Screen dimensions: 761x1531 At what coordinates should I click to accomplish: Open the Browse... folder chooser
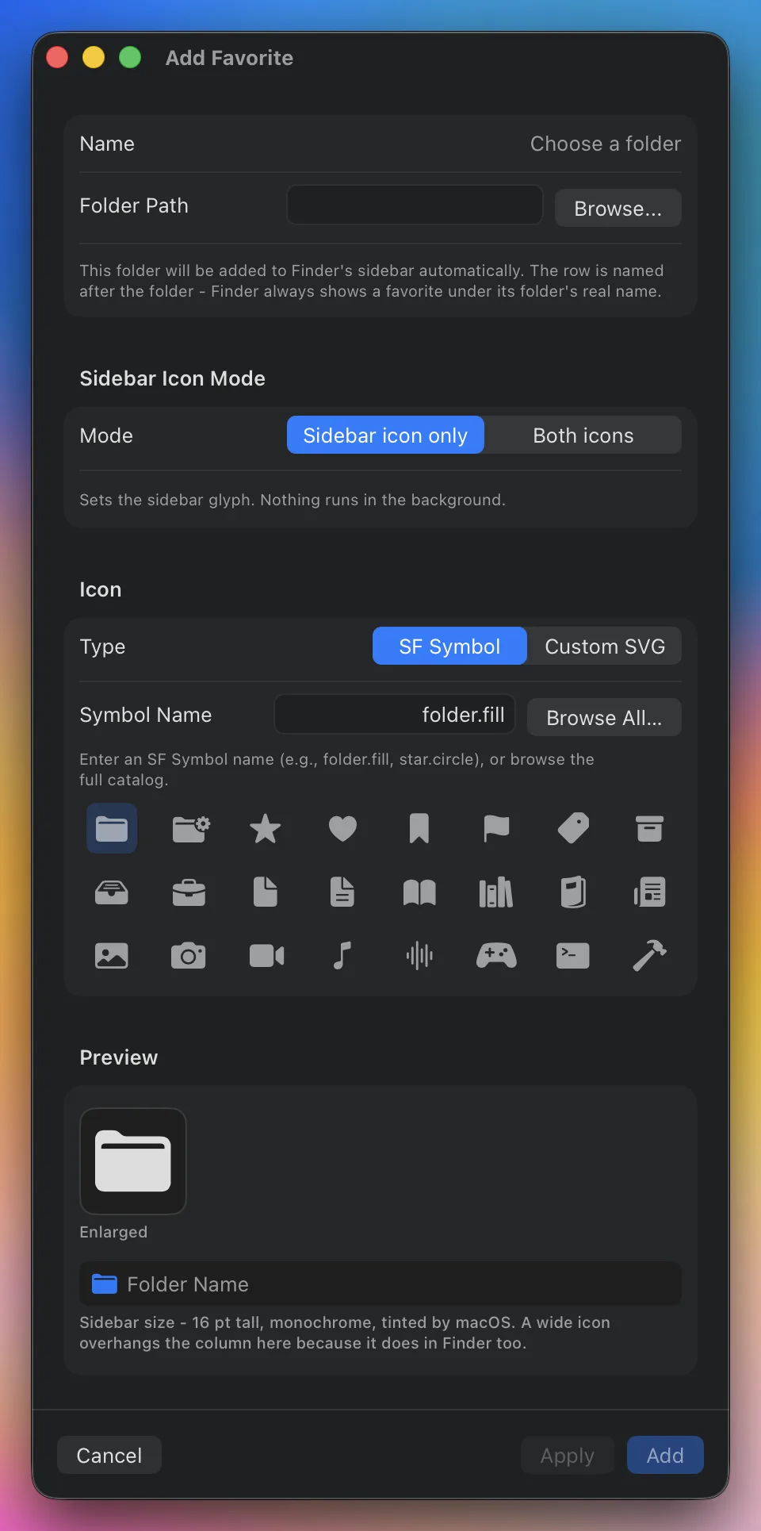[618, 208]
